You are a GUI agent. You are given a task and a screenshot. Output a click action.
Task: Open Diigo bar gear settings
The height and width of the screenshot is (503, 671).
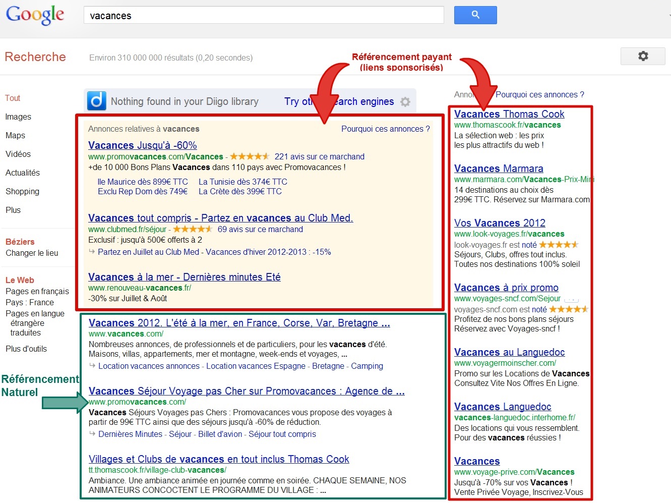[405, 102]
